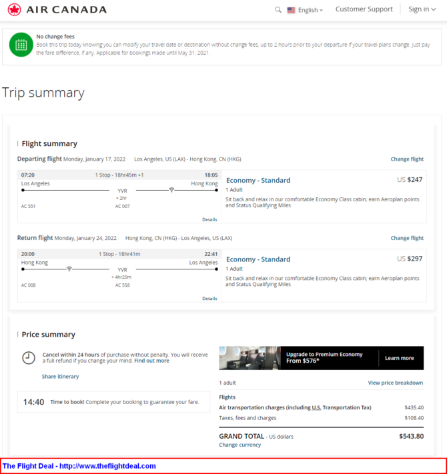This screenshot has width=447, height=474.
Task: Click the YVR stop on departing flight
Action: 122,191
